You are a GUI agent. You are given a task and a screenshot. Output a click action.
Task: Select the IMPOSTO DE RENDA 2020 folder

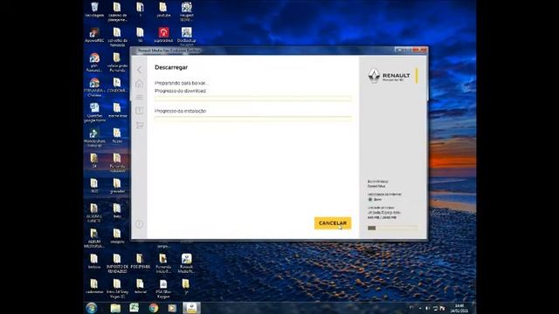pyautogui.click(x=117, y=263)
